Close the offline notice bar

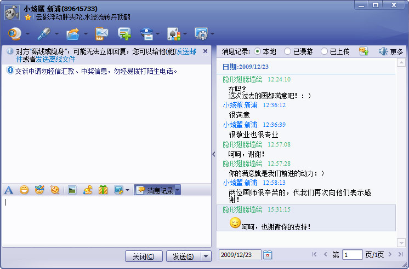tap(205, 51)
